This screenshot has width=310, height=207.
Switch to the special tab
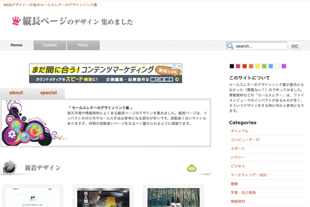(x=48, y=93)
